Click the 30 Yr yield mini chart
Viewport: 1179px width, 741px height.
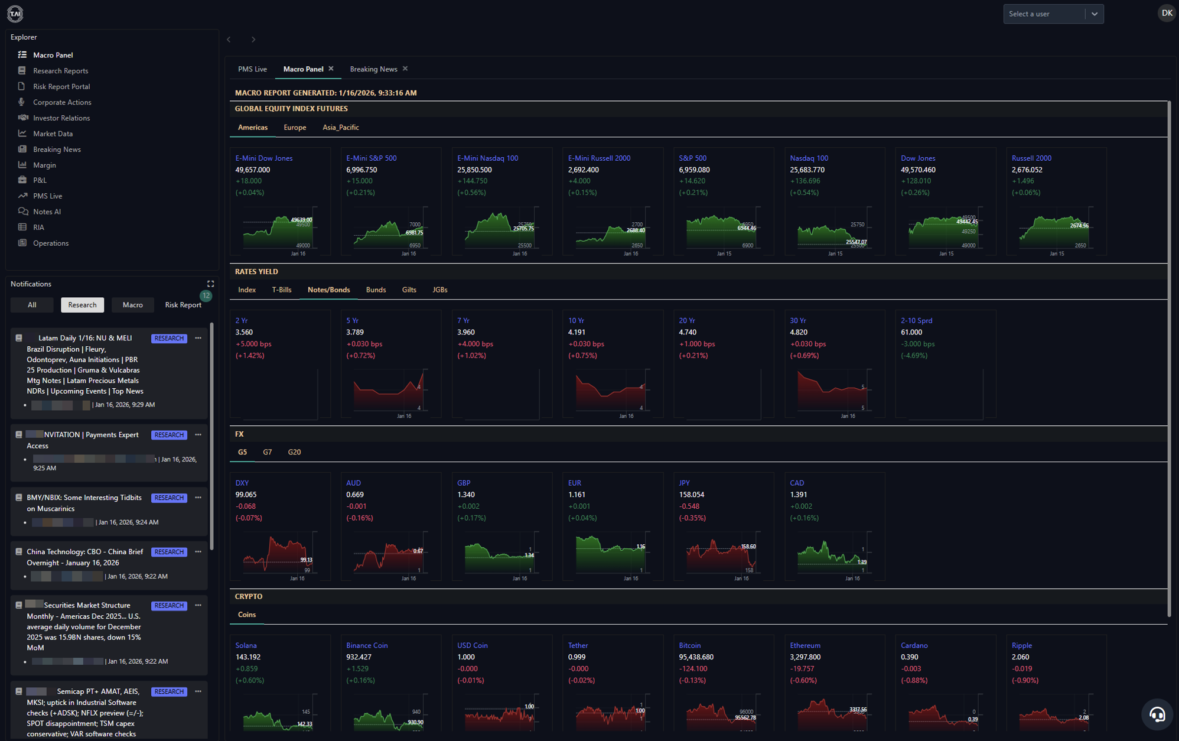[834, 393]
